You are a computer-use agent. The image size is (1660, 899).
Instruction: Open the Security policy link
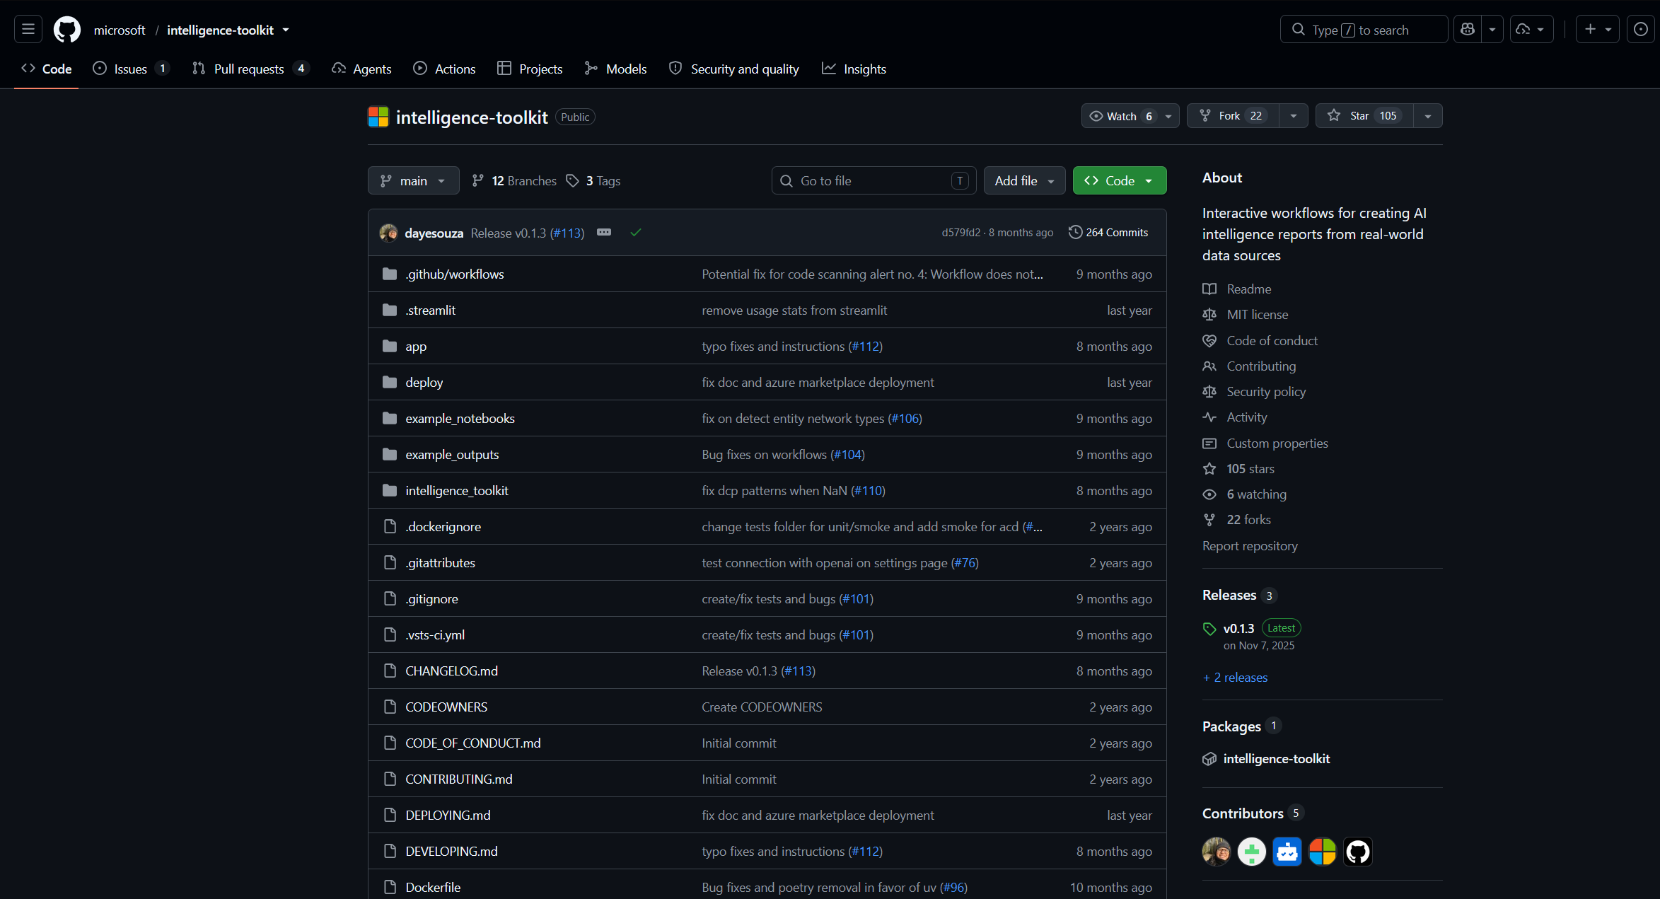coord(1266,392)
